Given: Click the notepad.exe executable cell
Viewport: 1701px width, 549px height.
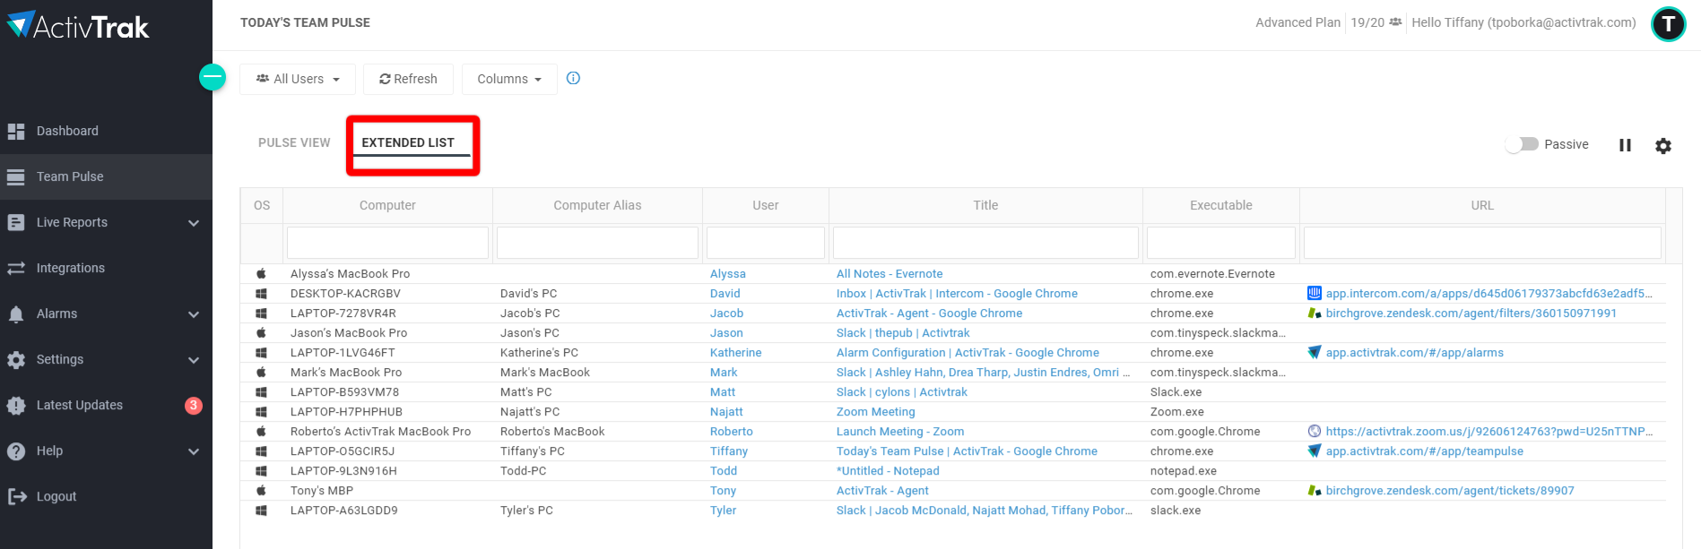Looking at the screenshot, I should tap(1183, 471).
